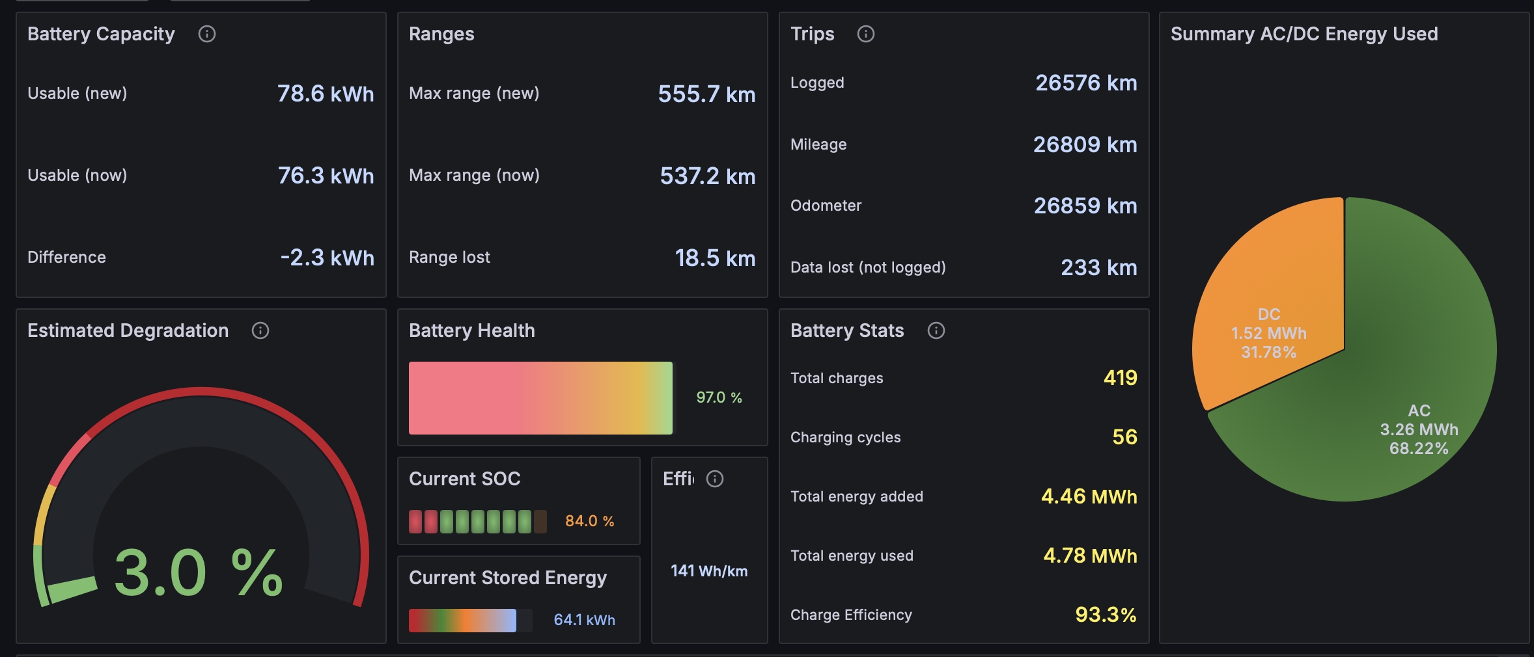The width and height of the screenshot is (1534, 657).
Task: Open the Ranges panel title menu
Action: click(441, 34)
